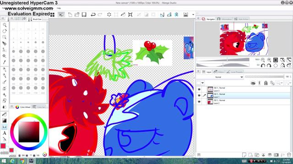Toggle Set as Reference Layer

pos(260,83)
